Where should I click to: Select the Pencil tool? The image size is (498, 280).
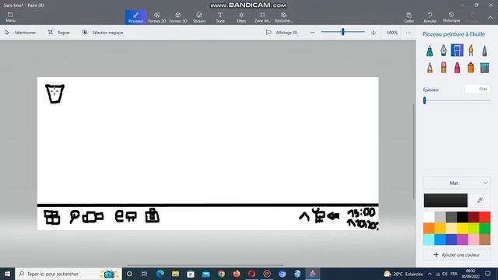tap(430, 68)
